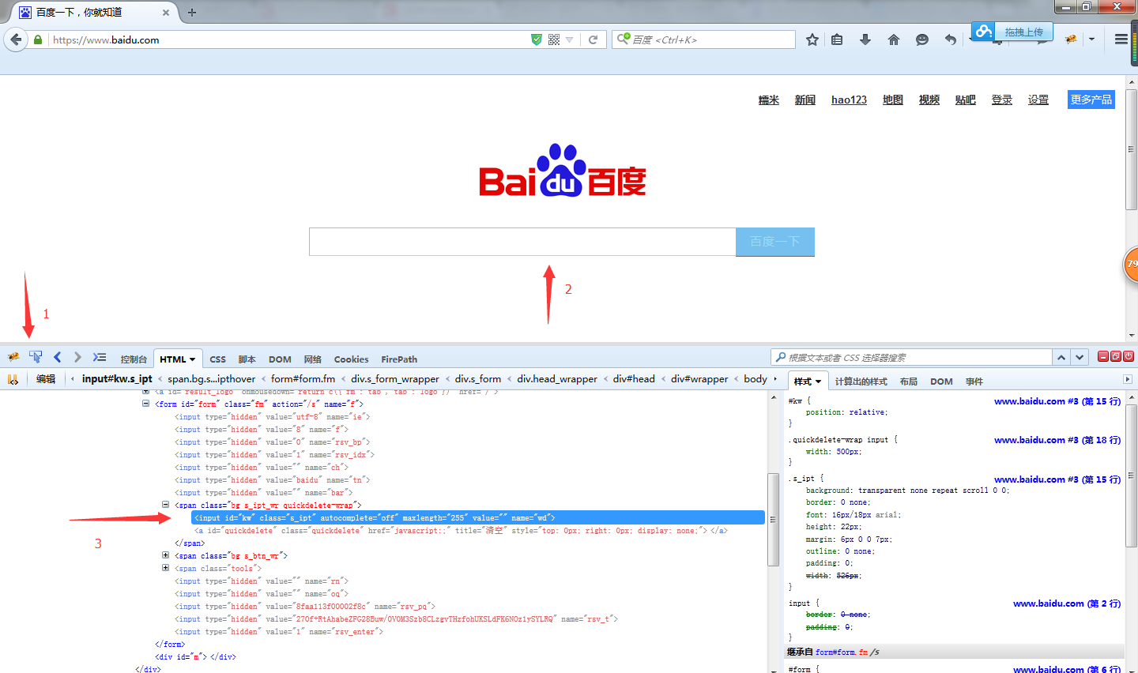This screenshot has width=1138, height=673.
Task: Jump to previous search match arrow
Action: pos(1062,358)
